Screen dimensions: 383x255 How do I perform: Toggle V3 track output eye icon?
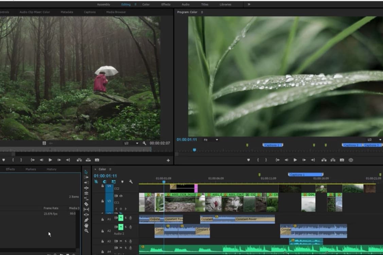(121, 196)
